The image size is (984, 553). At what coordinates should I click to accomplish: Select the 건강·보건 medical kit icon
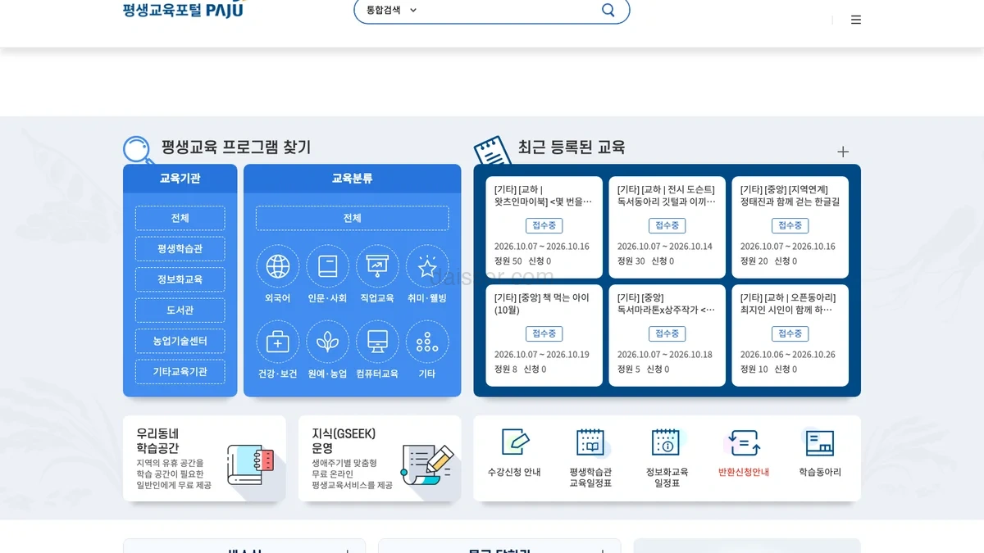click(278, 342)
